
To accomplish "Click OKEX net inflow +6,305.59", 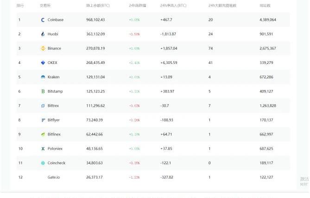I will tap(169, 63).
